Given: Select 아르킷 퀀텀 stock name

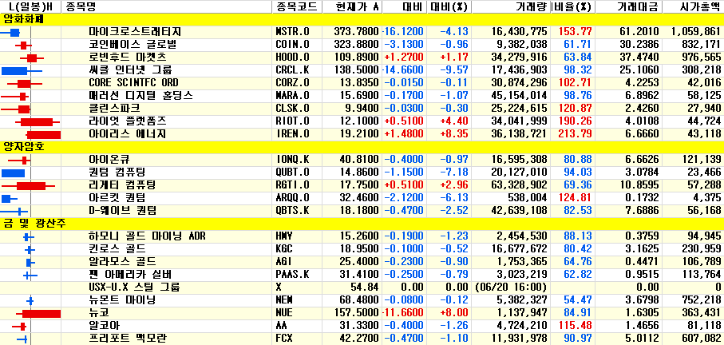Looking at the screenshot, I should point(117,198).
